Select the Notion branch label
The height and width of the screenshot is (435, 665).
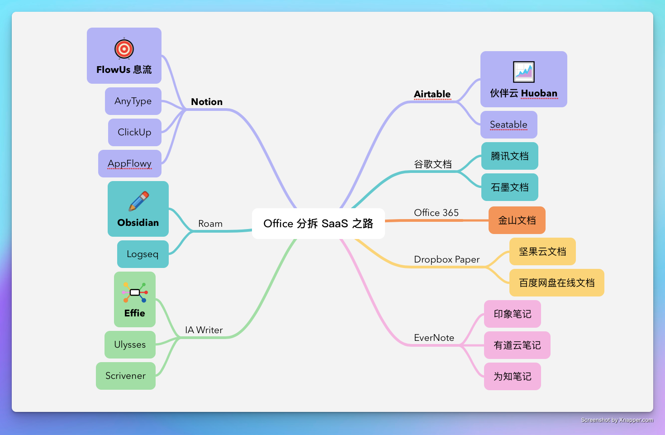(x=207, y=102)
